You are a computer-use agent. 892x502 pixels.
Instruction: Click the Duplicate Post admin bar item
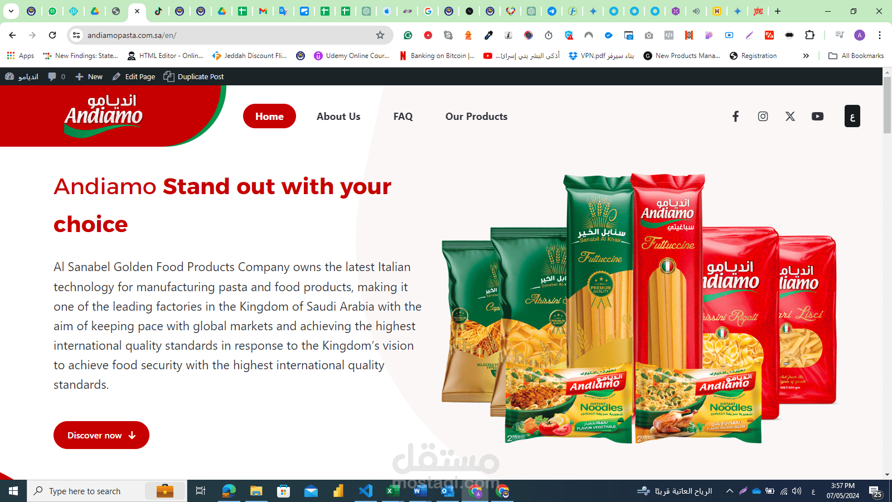tap(193, 76)
